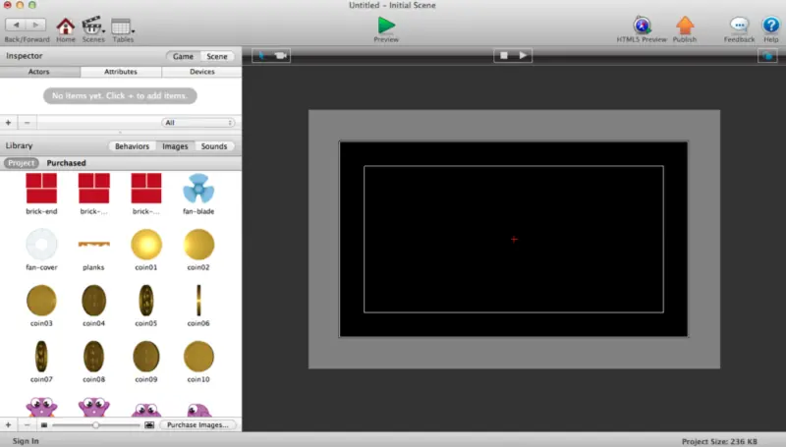Click the Project Size: 236 KB text

719,441
